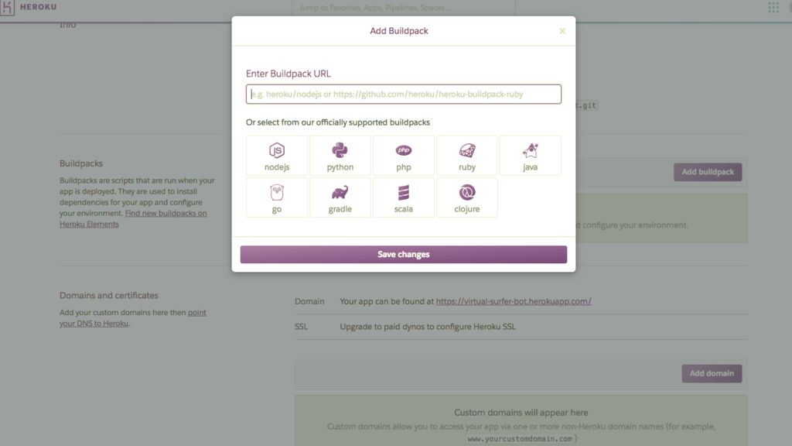Focus the Jump to Favorites search box
The width and height of the screenshot is (792, 446).
tap(404, 8)
